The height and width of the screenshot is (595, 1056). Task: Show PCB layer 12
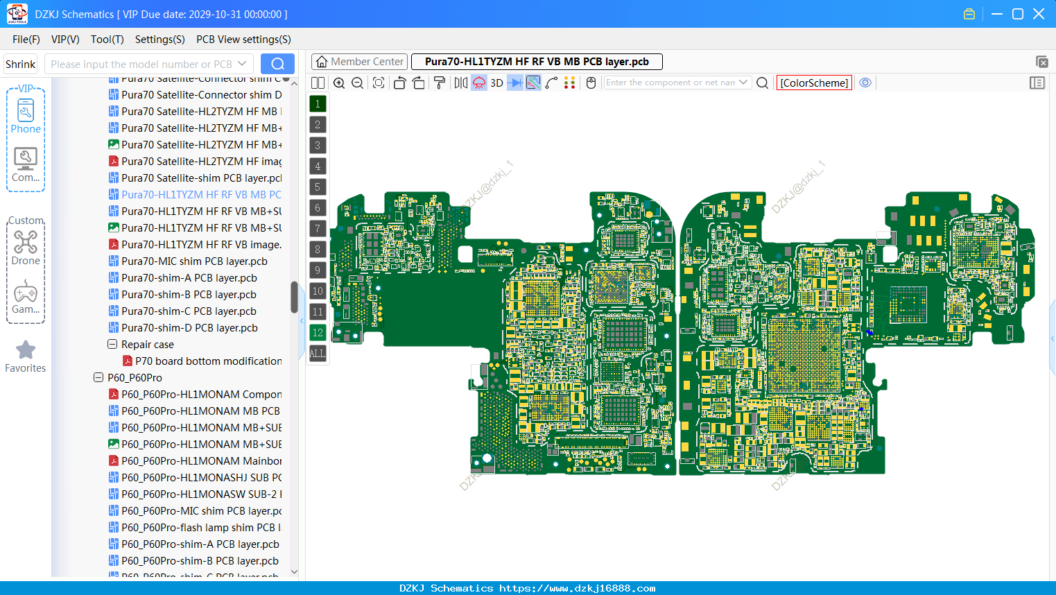(x=318, y=333)
